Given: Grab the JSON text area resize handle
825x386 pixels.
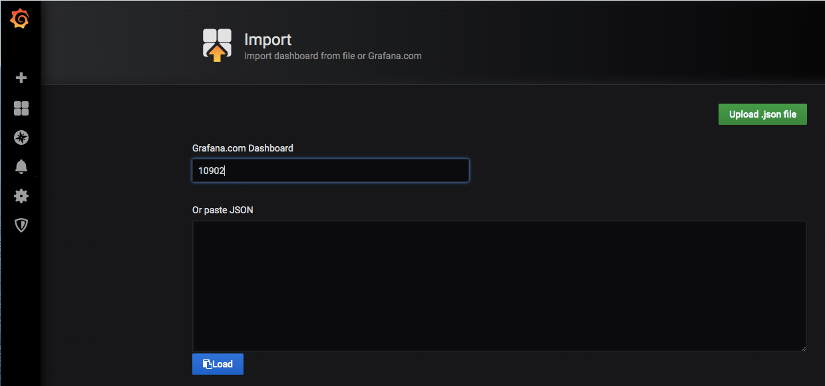Looking at the screenshot, I should click(x=803, y=347).
